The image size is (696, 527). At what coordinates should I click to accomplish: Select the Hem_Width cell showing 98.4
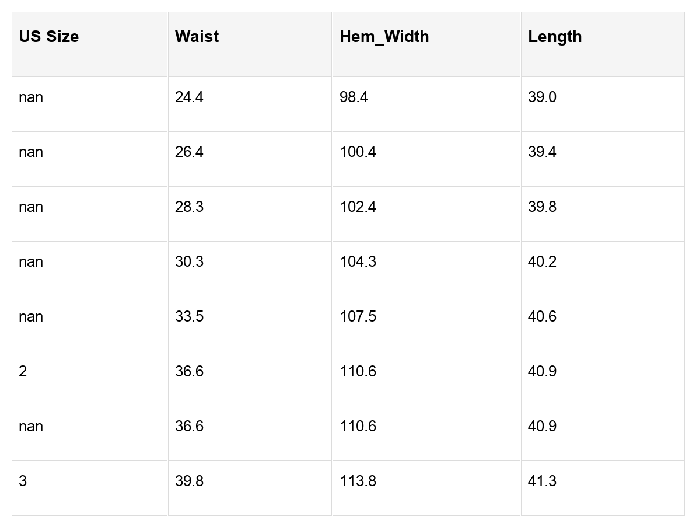click(x=426, y=104)
